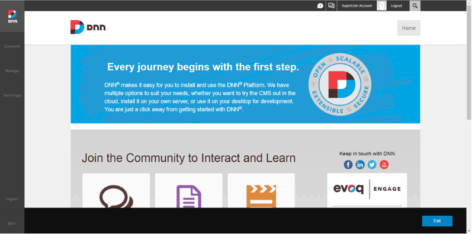Click the orange clapperboard video icon

point(261,196)
